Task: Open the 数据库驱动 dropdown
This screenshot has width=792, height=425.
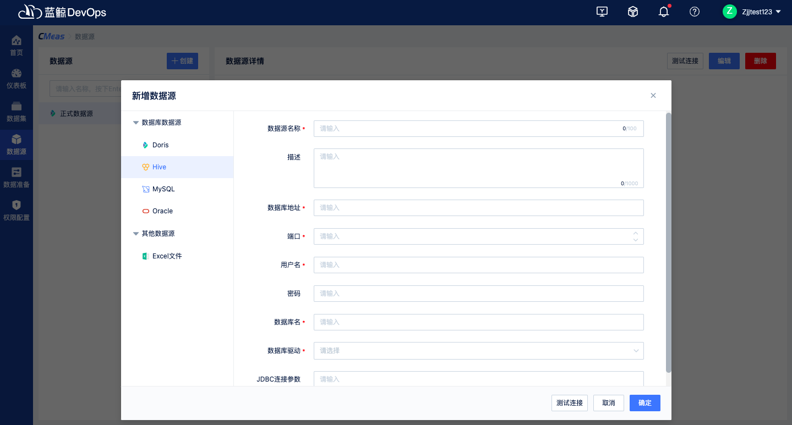Action: tap(479, 351)
